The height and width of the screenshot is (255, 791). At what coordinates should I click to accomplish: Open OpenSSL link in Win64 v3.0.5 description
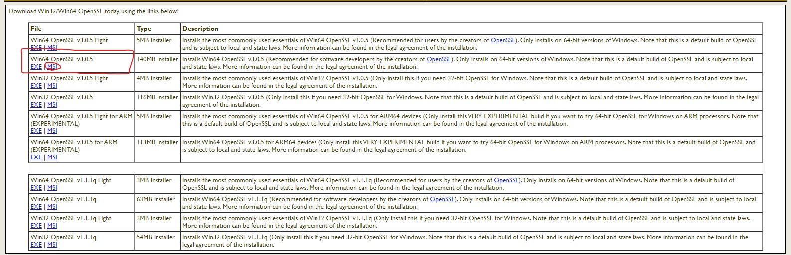pyautogui.click(x=439, y=59)
